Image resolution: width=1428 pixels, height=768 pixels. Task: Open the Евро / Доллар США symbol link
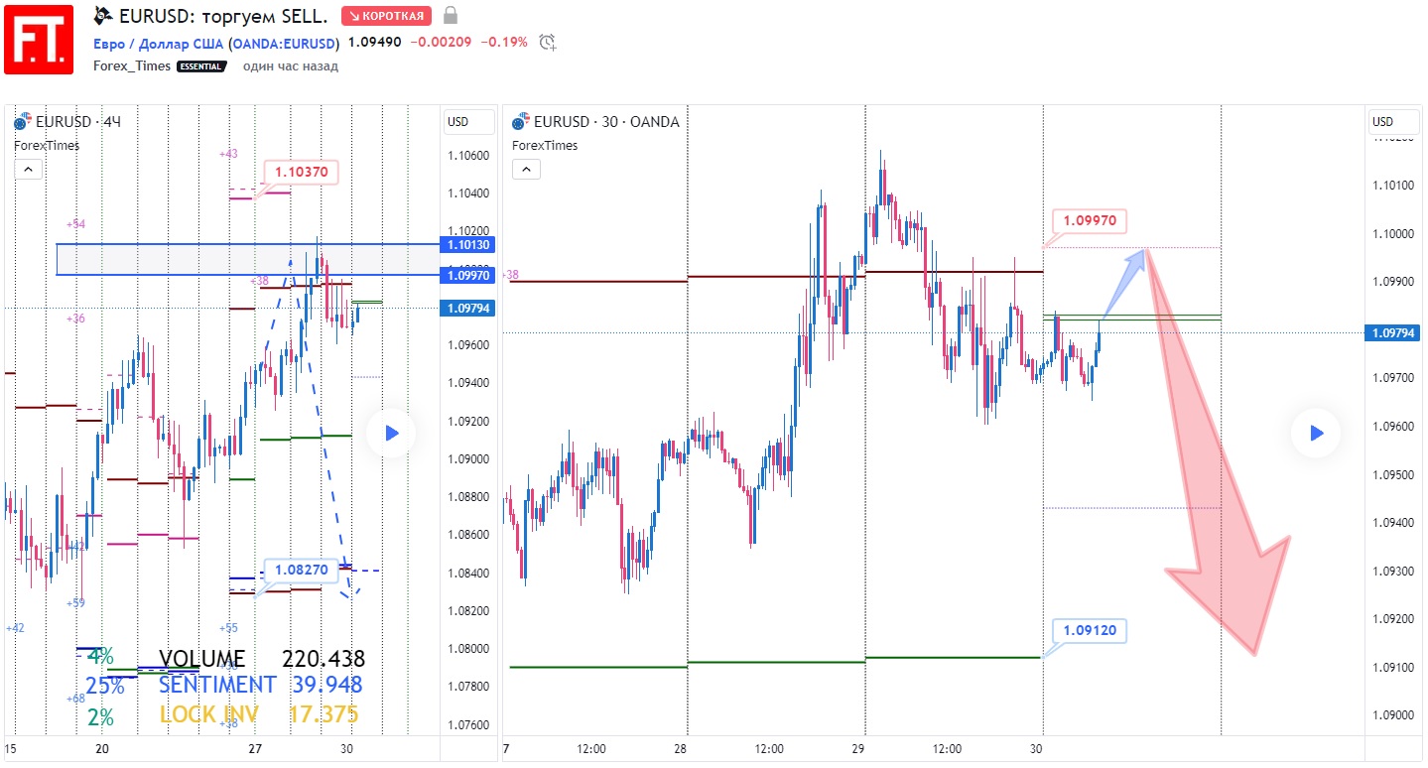click(x=159, y=44)
